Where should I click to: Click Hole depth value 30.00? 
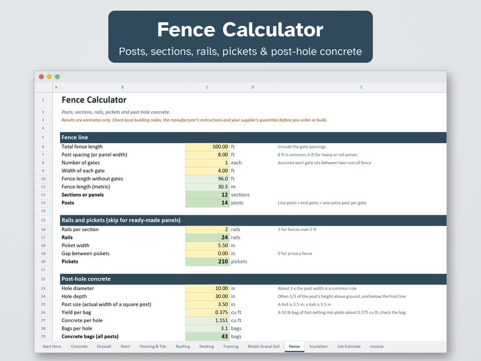click(207, 296)
